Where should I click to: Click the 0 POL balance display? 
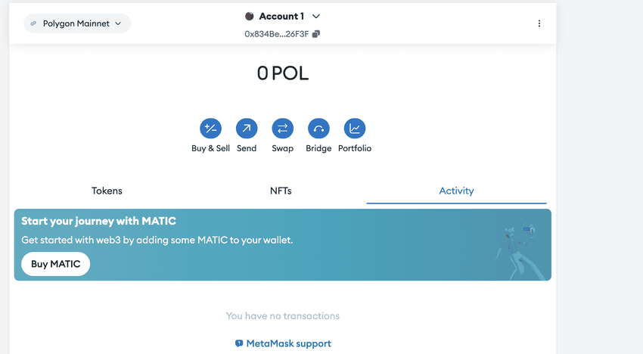pos(282,73)
